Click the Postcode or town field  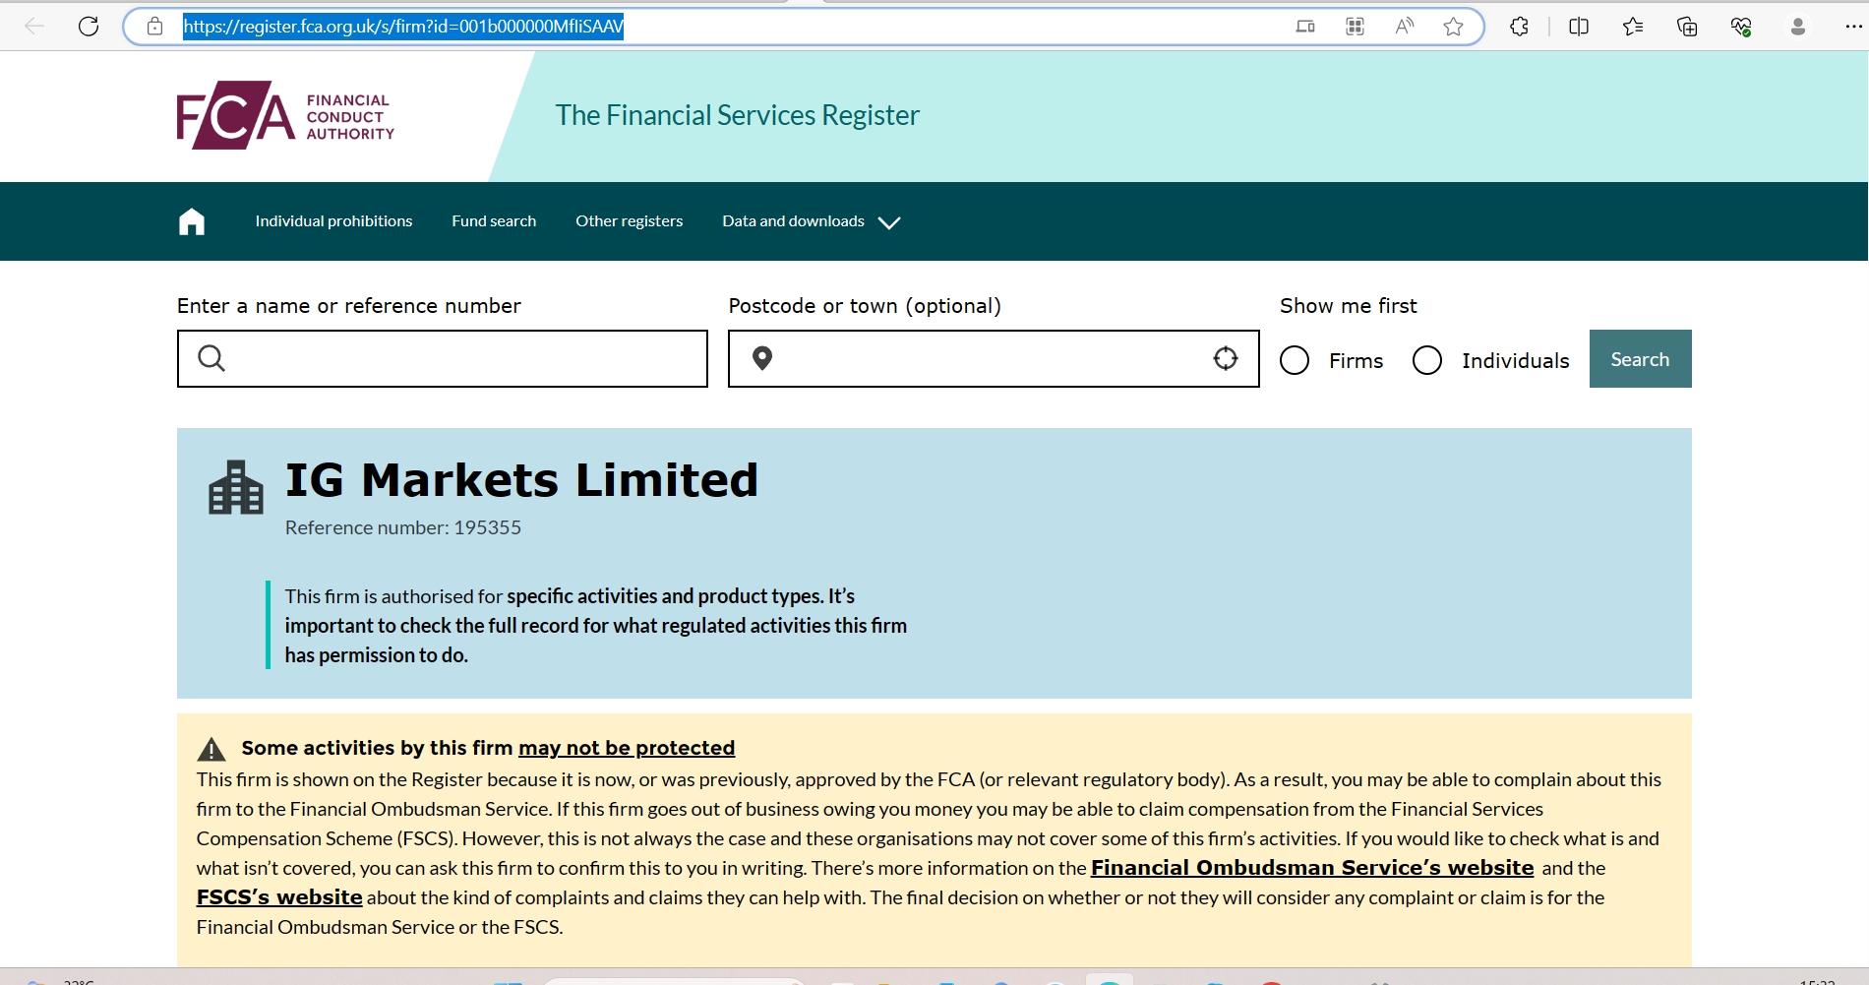994,358
